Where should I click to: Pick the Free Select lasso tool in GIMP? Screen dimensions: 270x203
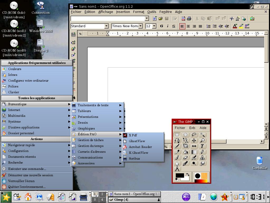point(194,135)
